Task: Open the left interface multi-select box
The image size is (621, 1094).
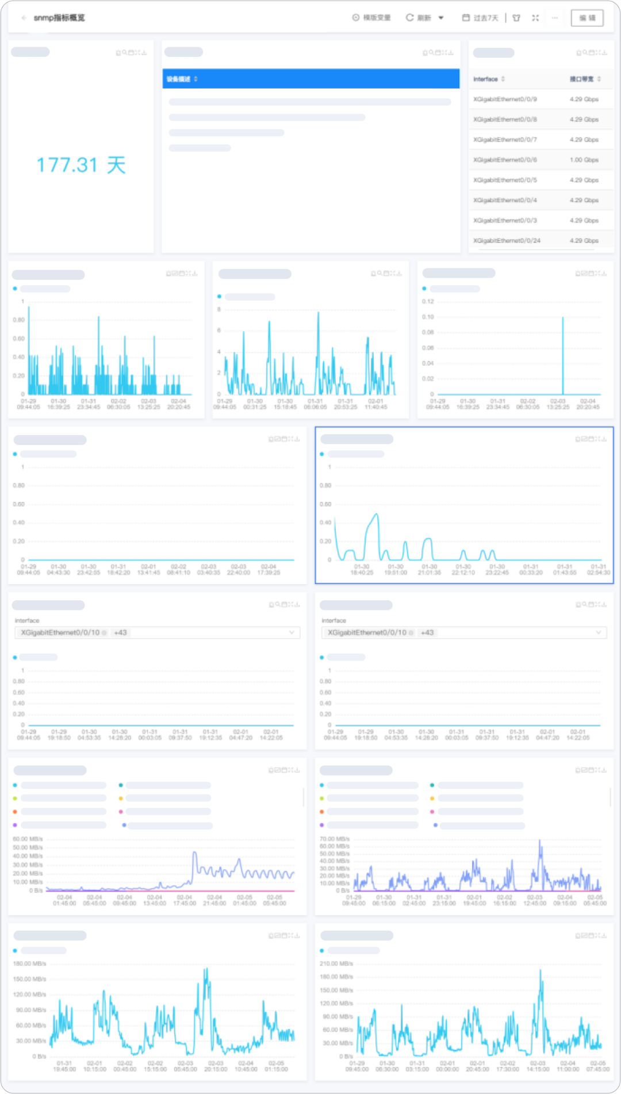Action: click(x=157, y=632)
